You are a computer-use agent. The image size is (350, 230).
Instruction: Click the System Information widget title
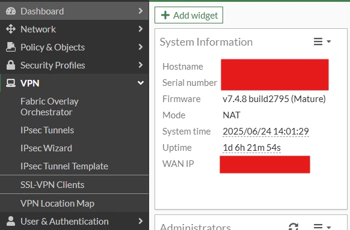[x=206, y=42]
